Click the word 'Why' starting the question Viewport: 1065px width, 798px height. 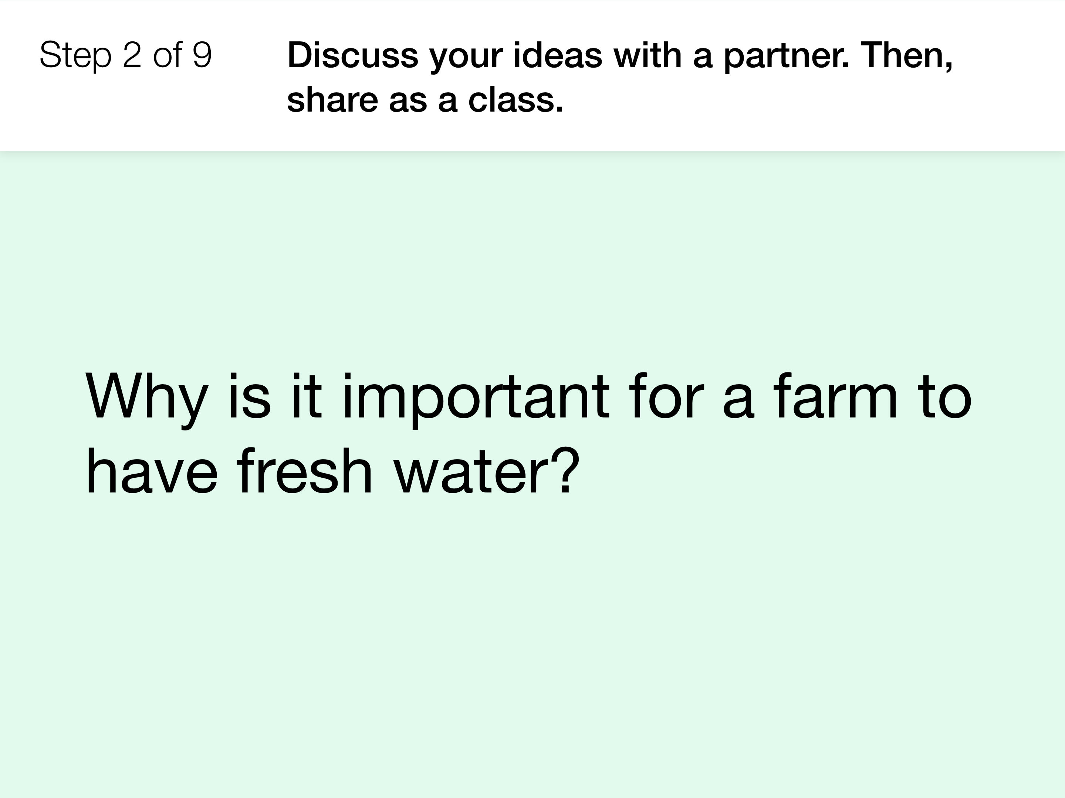coord(147,400)
